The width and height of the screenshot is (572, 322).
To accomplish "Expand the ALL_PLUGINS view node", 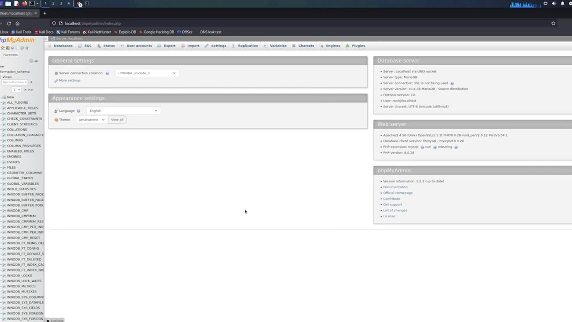I will pos(3,102).
